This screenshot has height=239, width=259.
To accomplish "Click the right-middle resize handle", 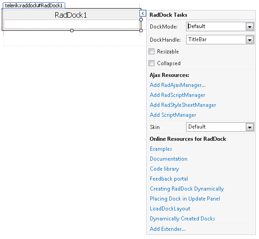I will tap(141, 19).
